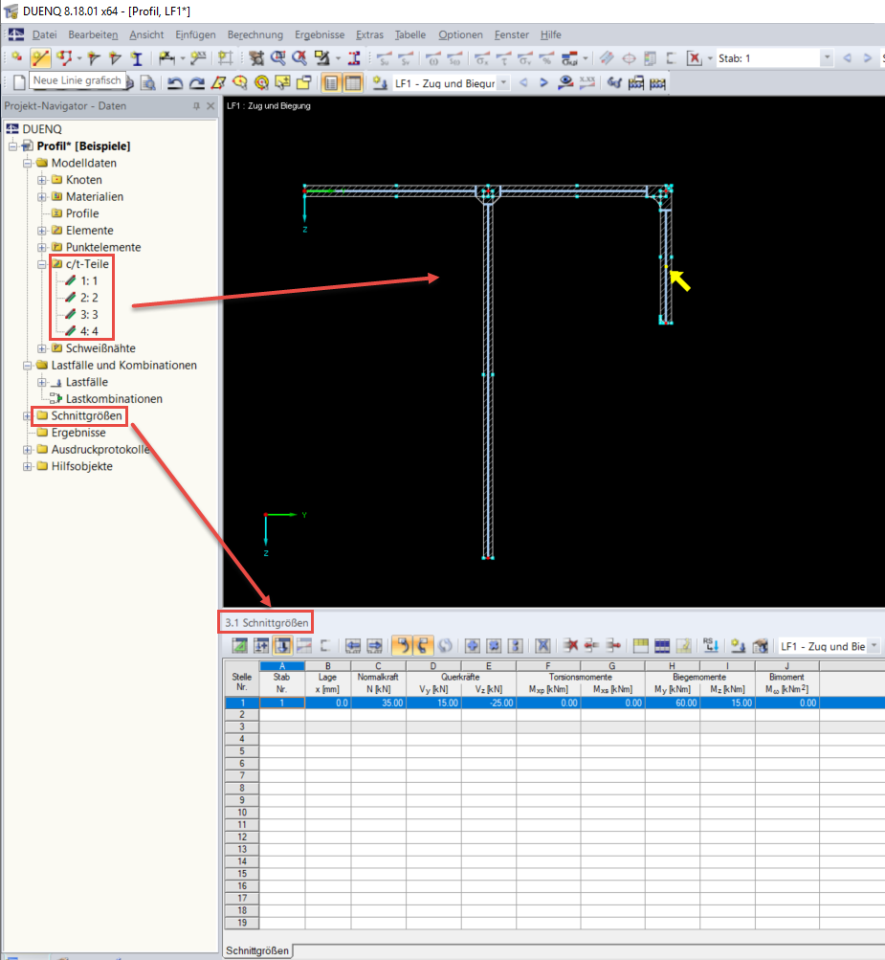The image size is (885, 960).
Task: Click the red X delete results icon
Action: [694, 58]
